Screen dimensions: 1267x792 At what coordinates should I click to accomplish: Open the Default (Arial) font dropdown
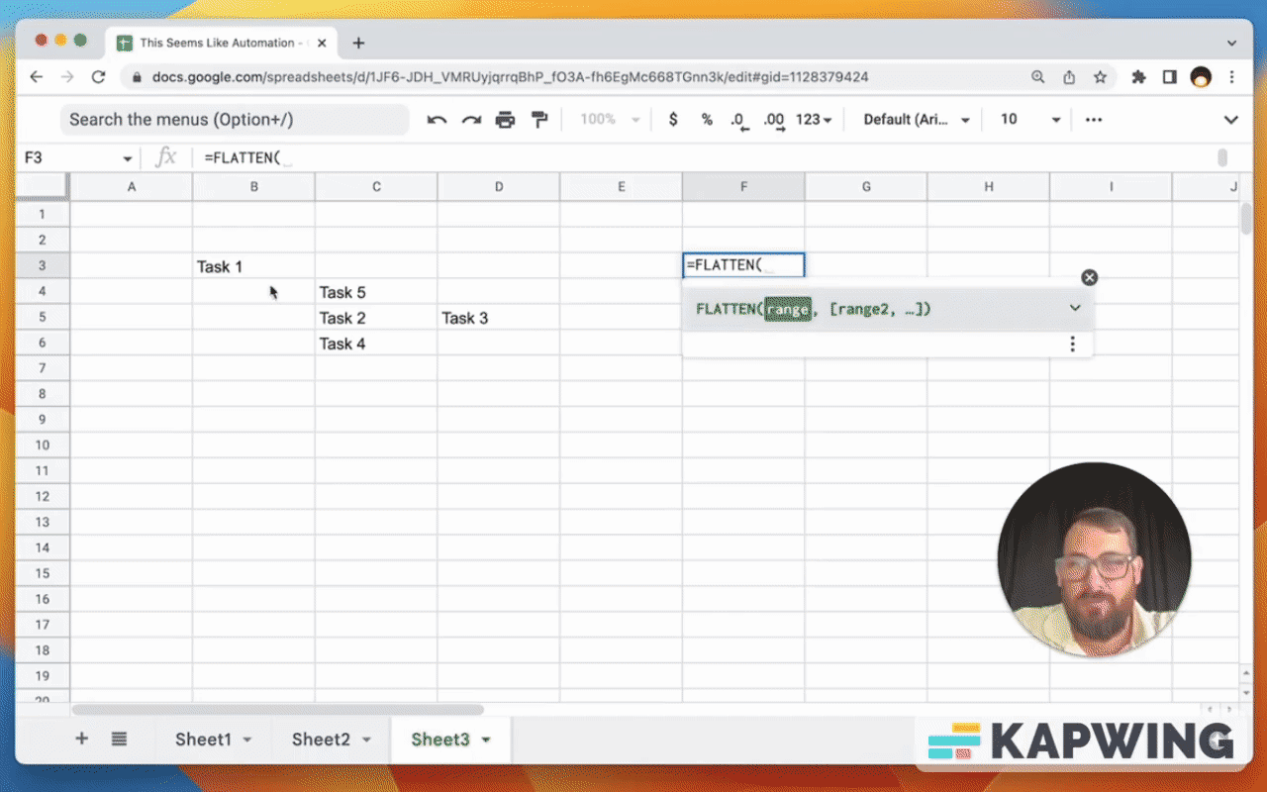tap(917, 119)
